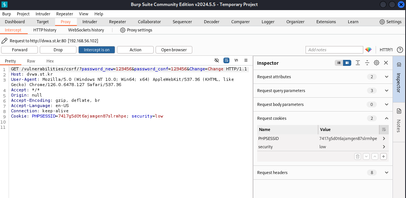Click the Inspector collapse all sections icon
This screenshot has width=406, height=198.
(367, 63)
